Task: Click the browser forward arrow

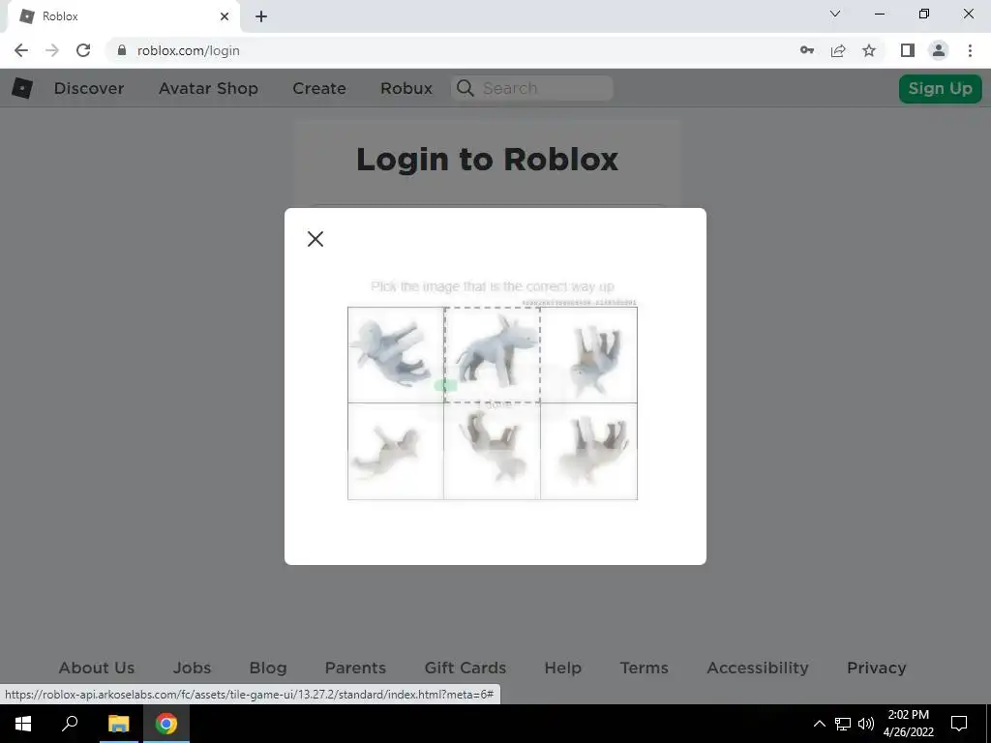Action: pos(52,50)
